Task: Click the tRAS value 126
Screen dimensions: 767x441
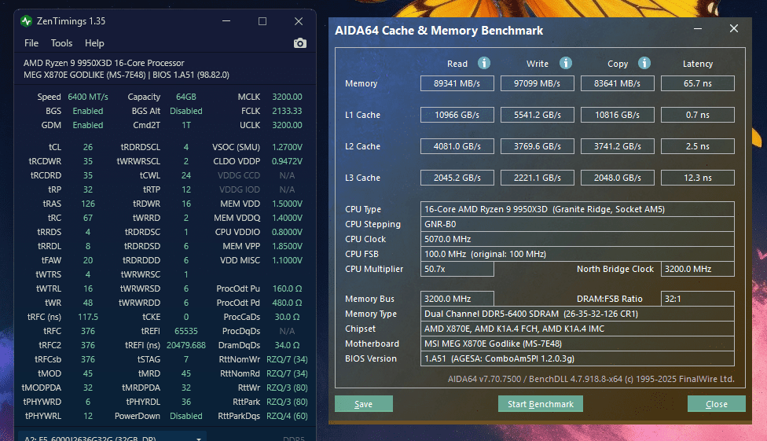Action: [x=88, y=204]
